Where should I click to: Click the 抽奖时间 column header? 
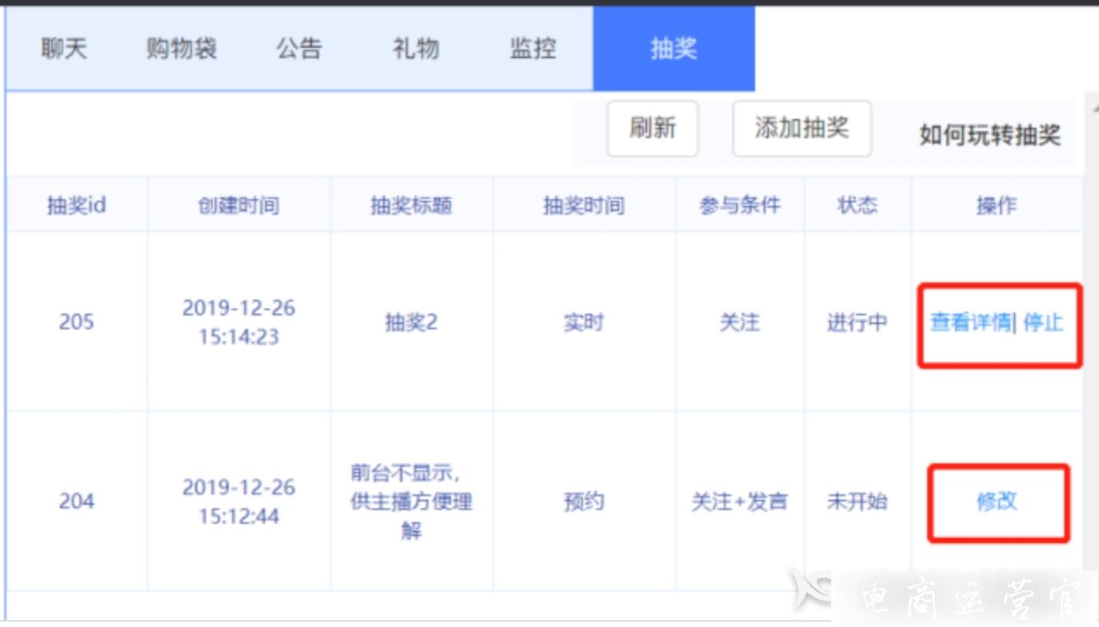[584, 205]
